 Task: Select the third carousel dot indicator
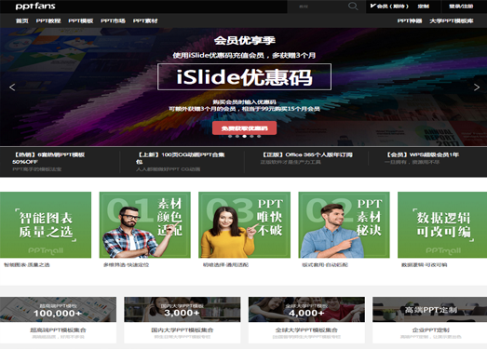[245, 136]
